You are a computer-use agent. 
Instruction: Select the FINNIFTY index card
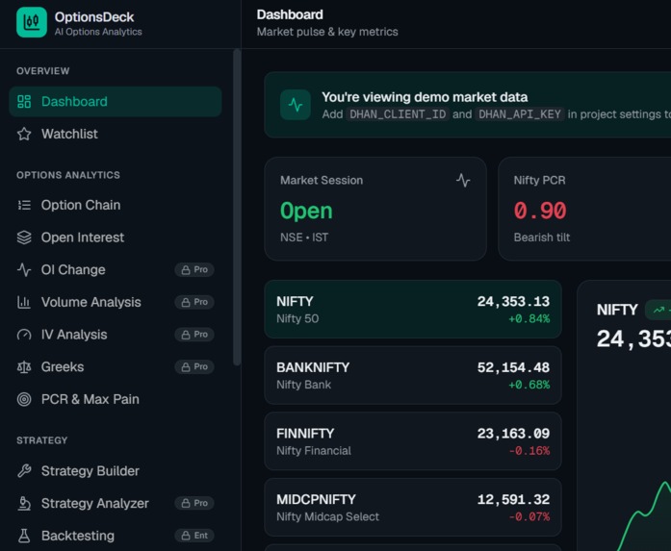pos(413,441)
